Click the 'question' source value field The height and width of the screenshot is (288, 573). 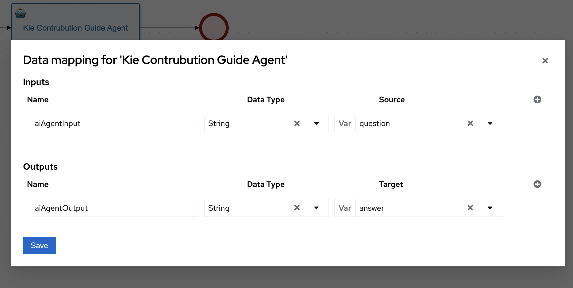click(408, 124)
